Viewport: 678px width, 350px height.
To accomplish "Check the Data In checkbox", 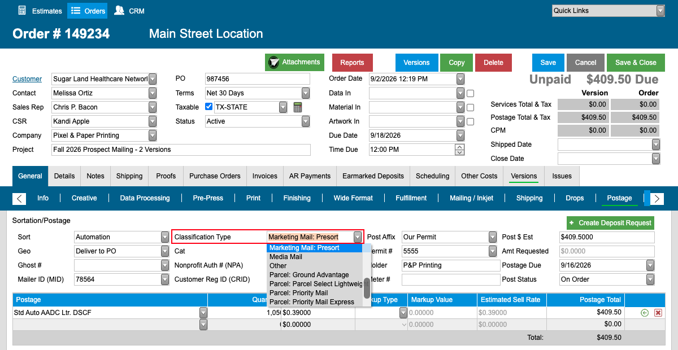I will [x=470, y=93].
